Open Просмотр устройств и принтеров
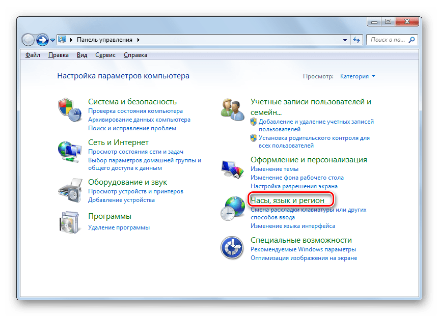Viewport: 439px width, 317px height. (x=136, y=191)
